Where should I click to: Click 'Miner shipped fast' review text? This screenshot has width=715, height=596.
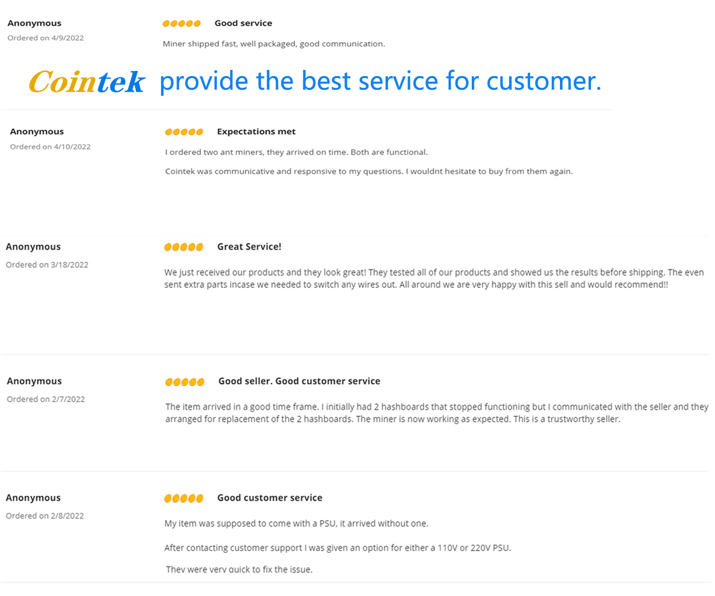[x=274, y=44]
